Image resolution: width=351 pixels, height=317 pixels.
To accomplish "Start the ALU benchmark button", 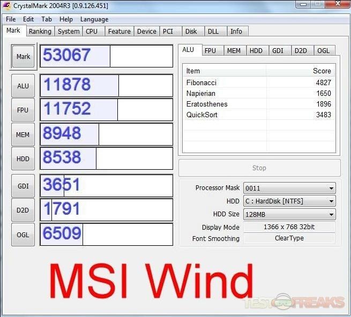I will (23, 86).
